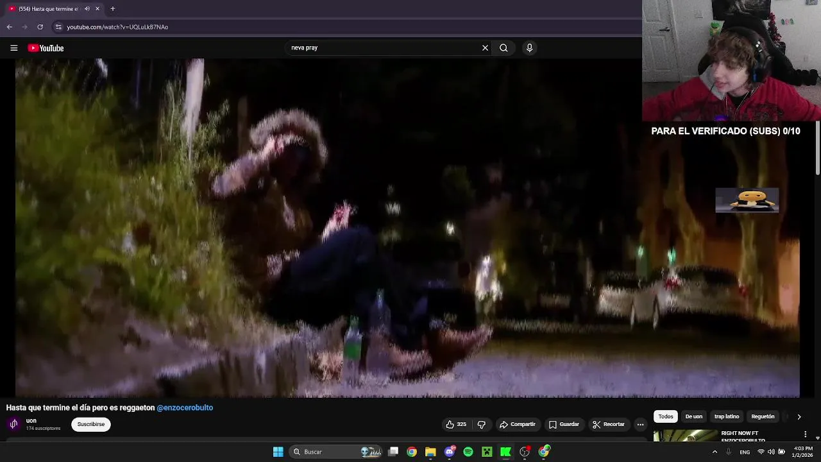Open Kick app from the taskbar
The width and height of the screenshot is (821, 462).
coord(505,452)
